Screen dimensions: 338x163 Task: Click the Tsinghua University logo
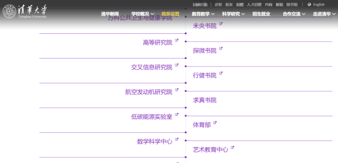25,11
